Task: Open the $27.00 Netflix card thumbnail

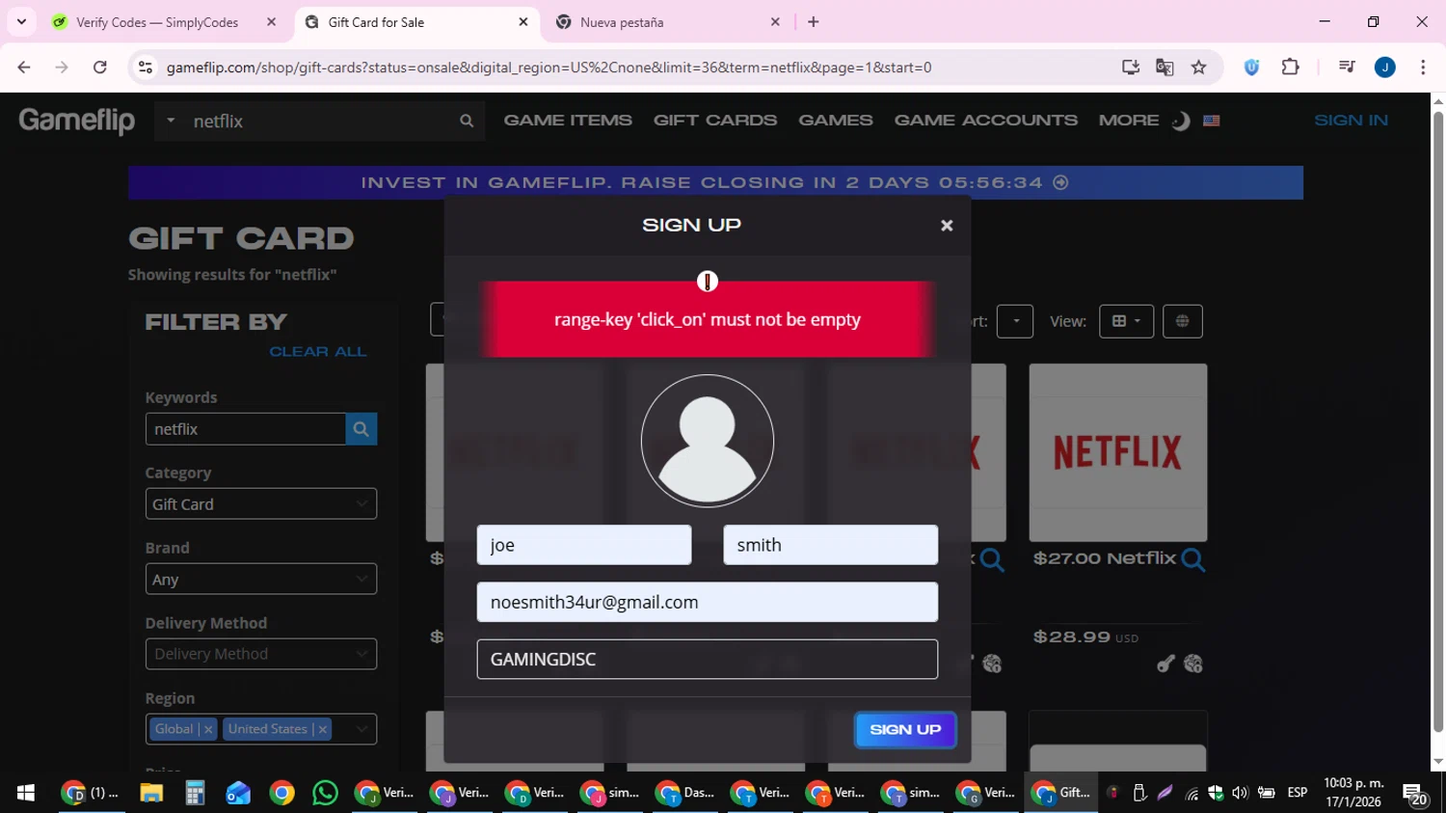Action: pyautogui.click(x=1118, y=452)
